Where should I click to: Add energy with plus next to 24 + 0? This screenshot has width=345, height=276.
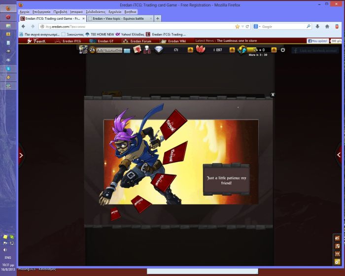tap(274, 50)
